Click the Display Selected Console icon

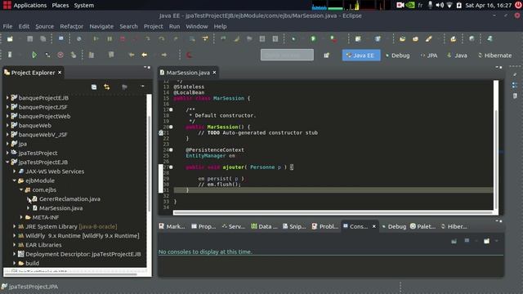pyautogui.click(x=467, y=241)
